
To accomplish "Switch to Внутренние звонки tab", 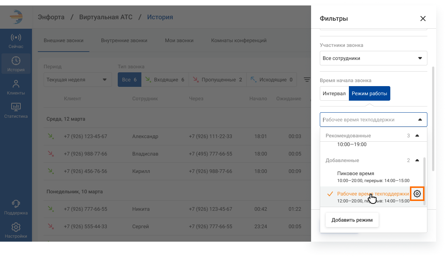I will click(124, 40).
